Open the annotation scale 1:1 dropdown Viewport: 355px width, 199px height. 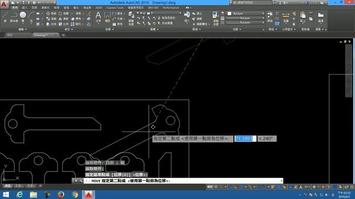click(x=307, y=187)
